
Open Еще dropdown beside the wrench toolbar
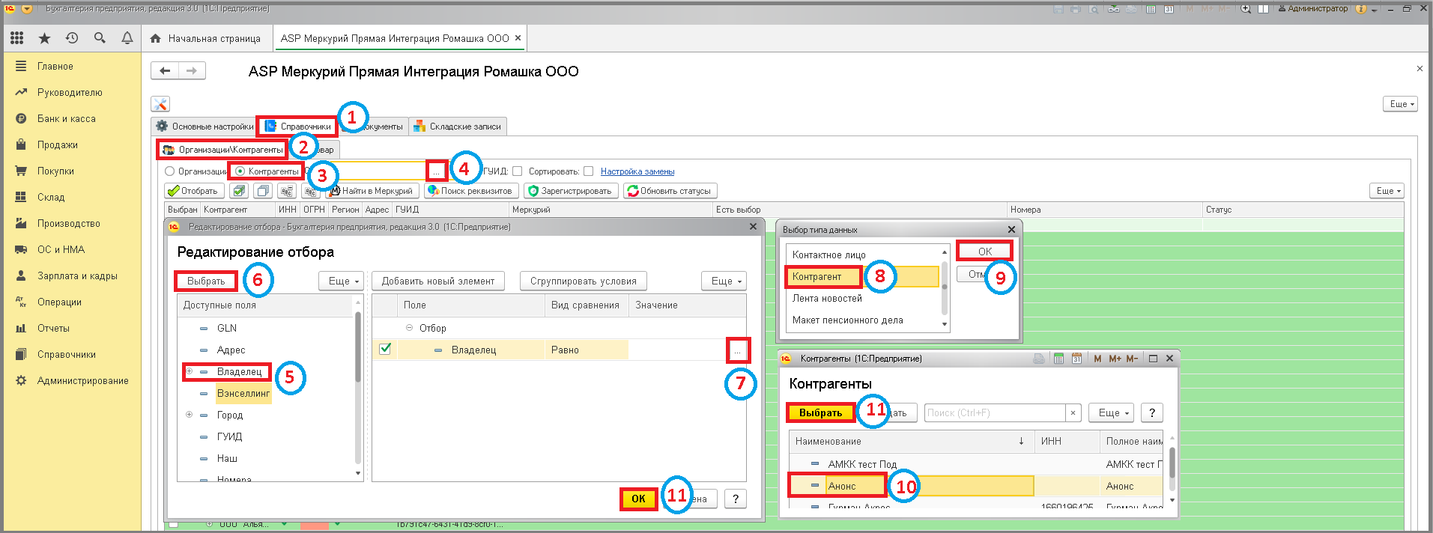(x=1399, y=104)
